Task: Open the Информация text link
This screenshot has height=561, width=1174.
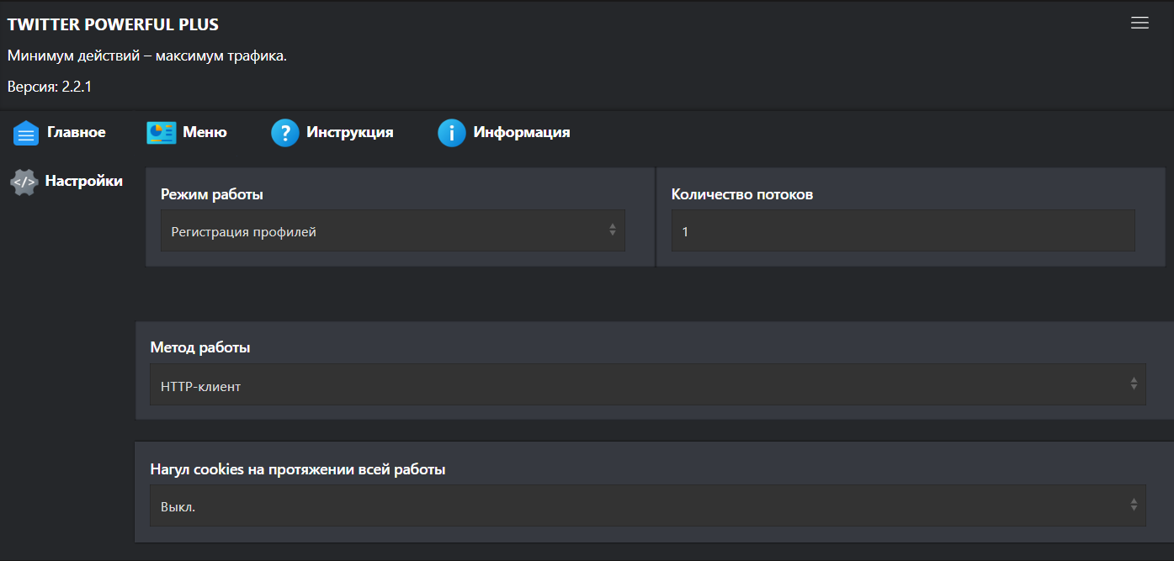Action: tap(521, 132)
